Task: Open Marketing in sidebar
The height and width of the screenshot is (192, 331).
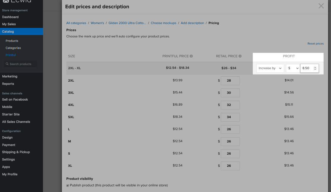Action: [x=10, y=76]
